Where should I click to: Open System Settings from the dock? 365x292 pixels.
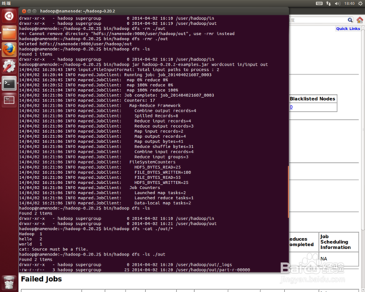(9, 66)
